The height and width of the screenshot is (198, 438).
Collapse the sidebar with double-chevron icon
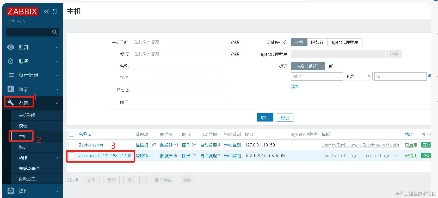tap(46, 11)
